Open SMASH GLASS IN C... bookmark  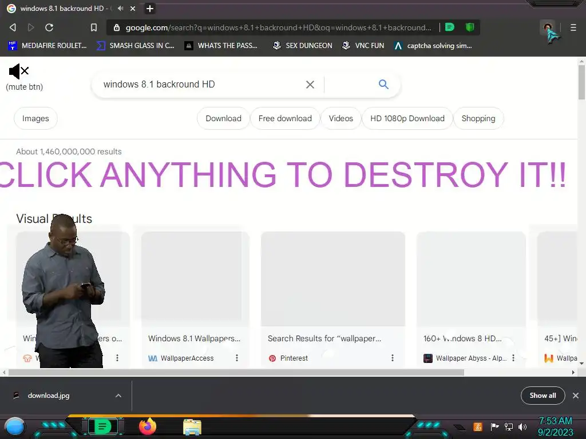pos(135,46)
